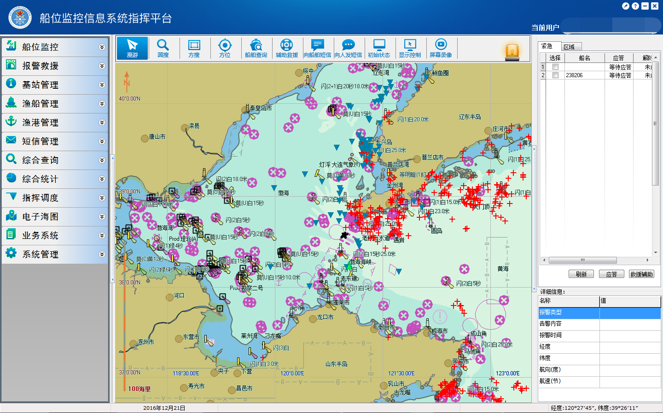Open the 渔港管理 menu item

pyautogui.click(x=55, y=122)
